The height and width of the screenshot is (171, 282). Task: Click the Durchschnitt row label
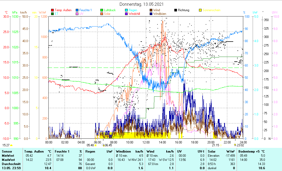[x=10, y=164]
